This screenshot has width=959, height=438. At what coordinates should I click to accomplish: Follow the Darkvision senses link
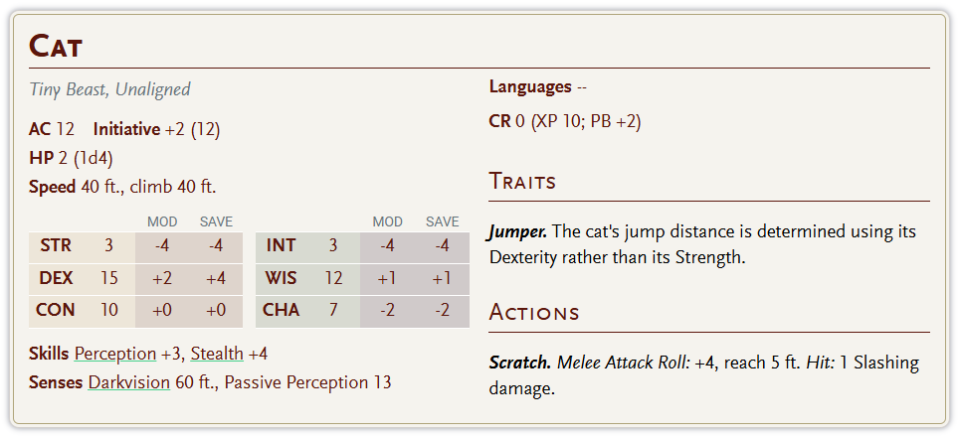[128, 382]
